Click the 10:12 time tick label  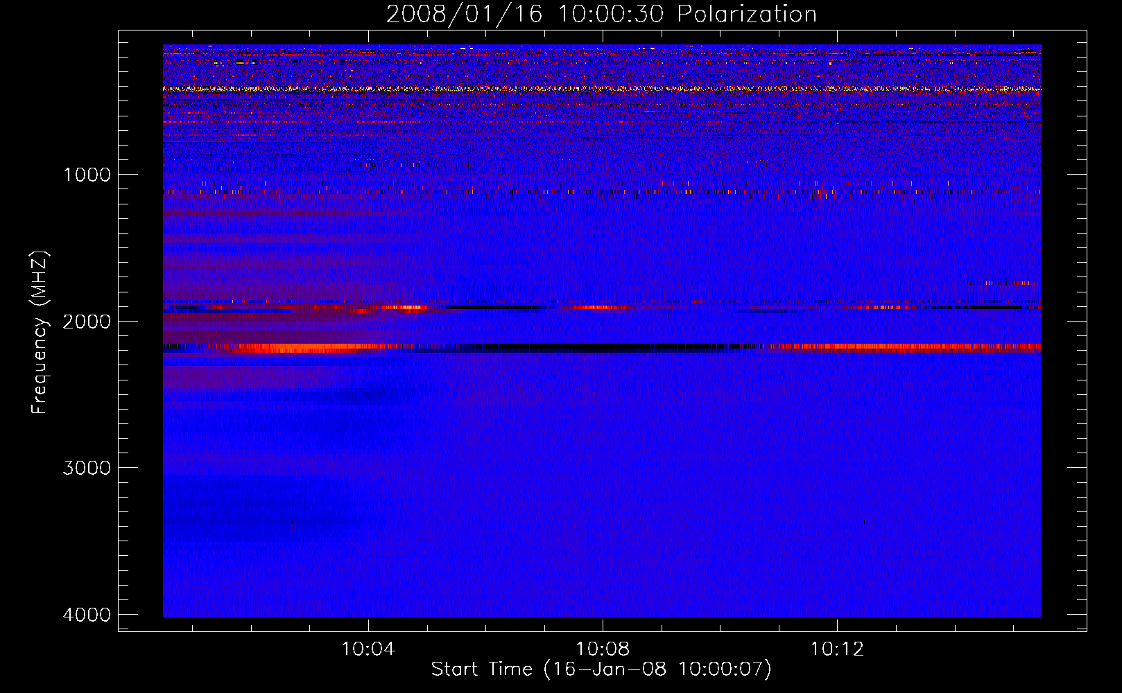pyautogui.click(x=837, y=649)
